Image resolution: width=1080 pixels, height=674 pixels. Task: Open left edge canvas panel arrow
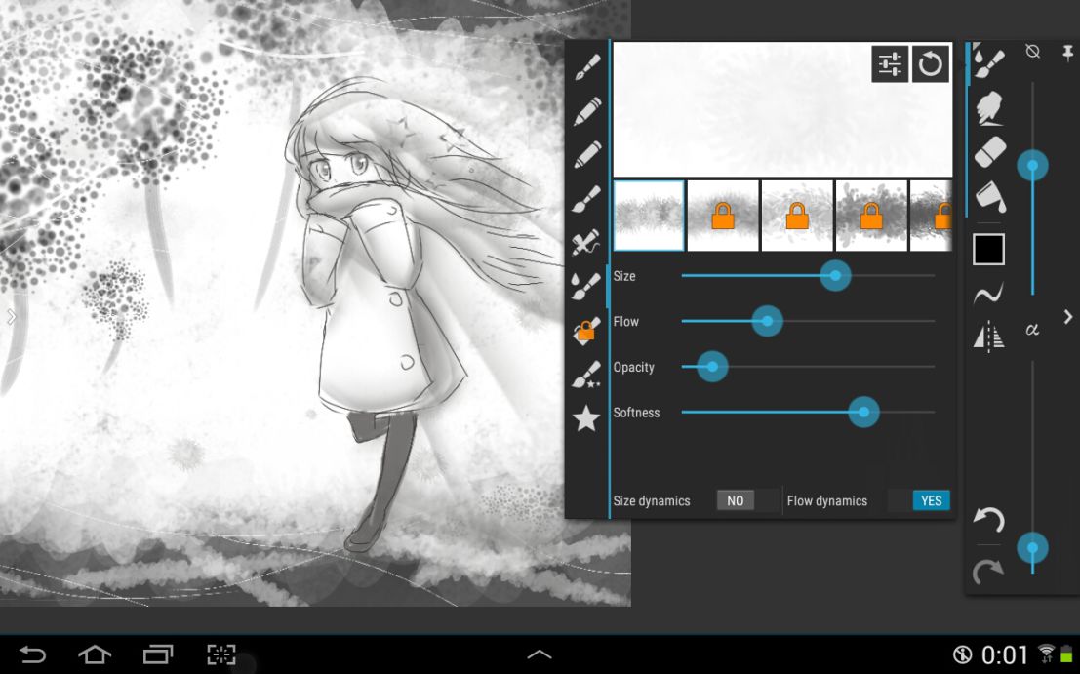click(11, 317)
